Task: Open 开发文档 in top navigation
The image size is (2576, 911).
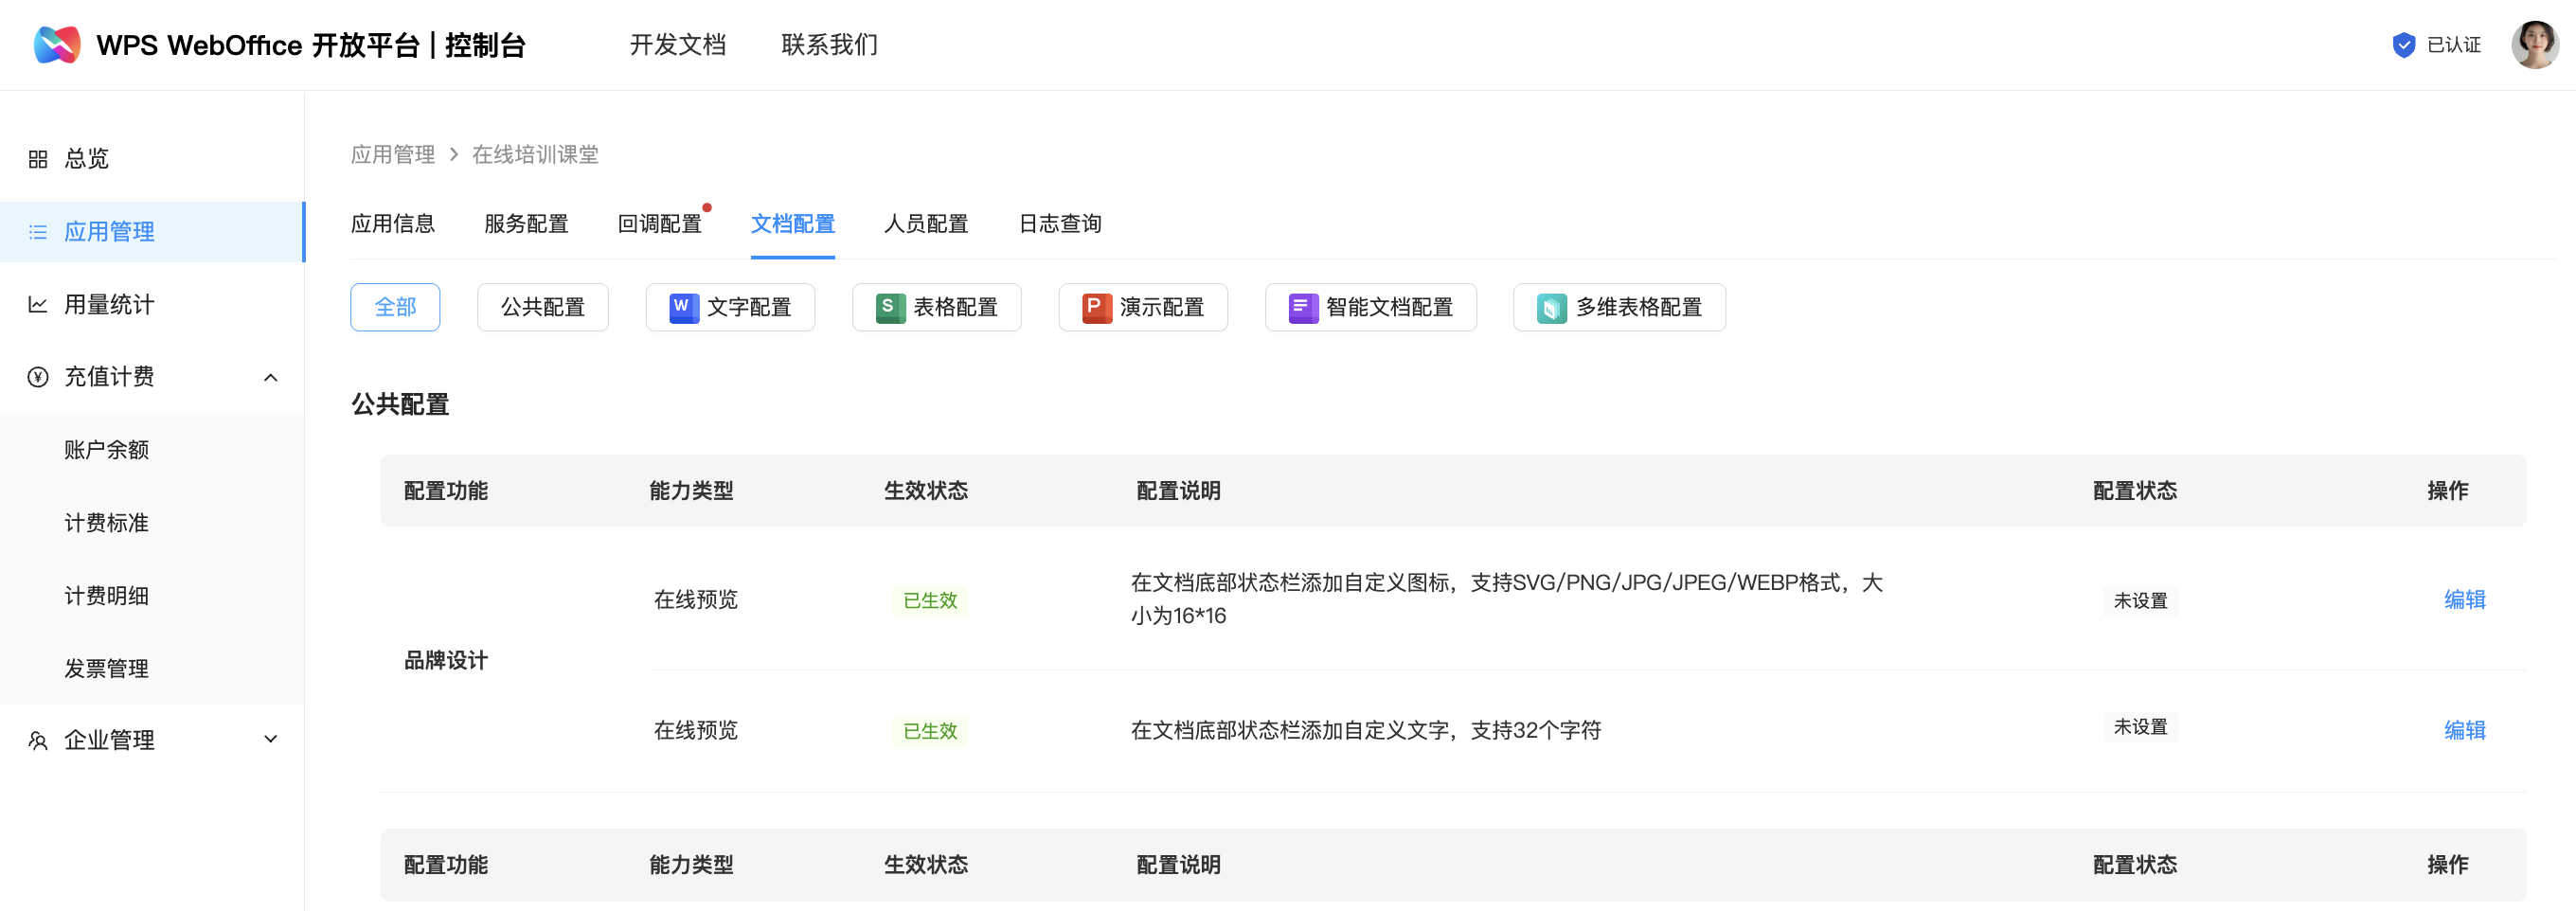Action: 677,45
